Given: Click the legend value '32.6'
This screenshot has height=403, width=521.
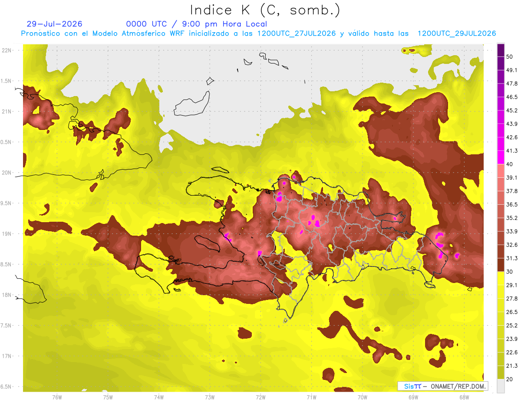Looking at the screenshot, I should click(x=511, y=245).
